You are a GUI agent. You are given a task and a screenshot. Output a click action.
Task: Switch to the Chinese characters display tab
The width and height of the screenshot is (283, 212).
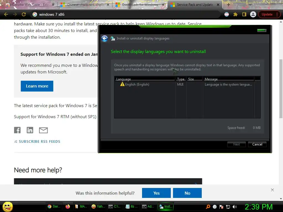tap(84, 5)
